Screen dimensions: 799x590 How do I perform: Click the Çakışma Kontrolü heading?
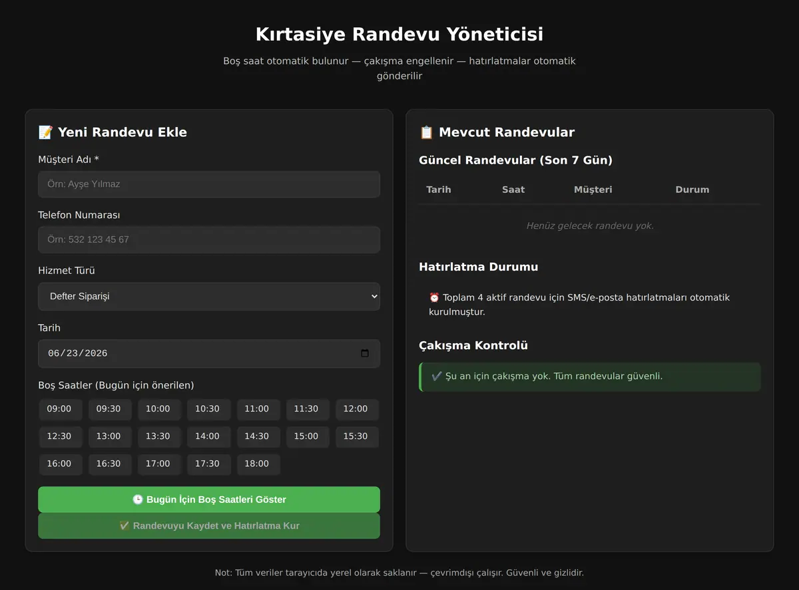[x=473, y=345]
